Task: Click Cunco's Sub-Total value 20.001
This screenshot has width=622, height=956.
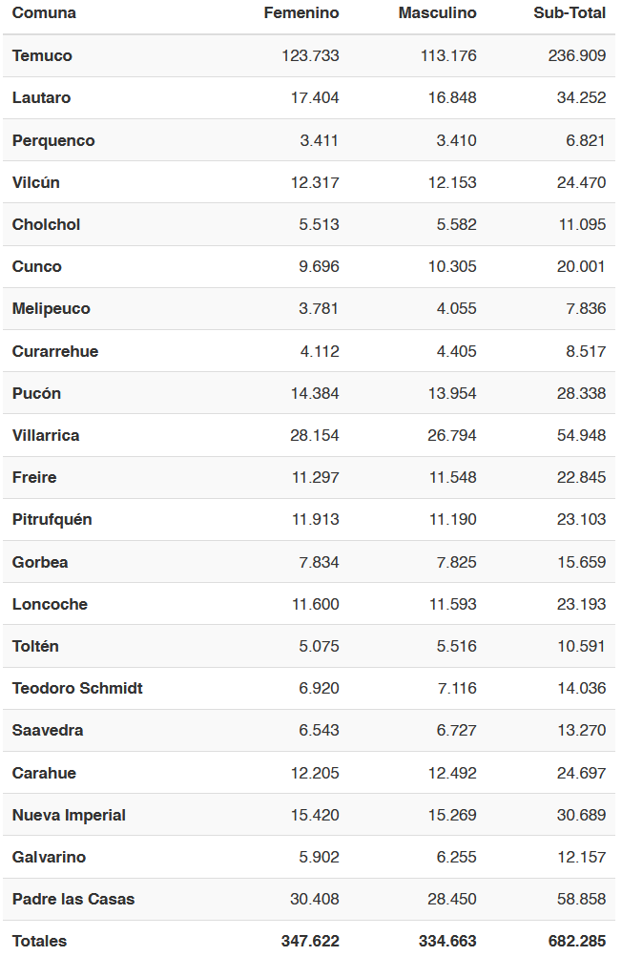Action: [x=581, y=266]
